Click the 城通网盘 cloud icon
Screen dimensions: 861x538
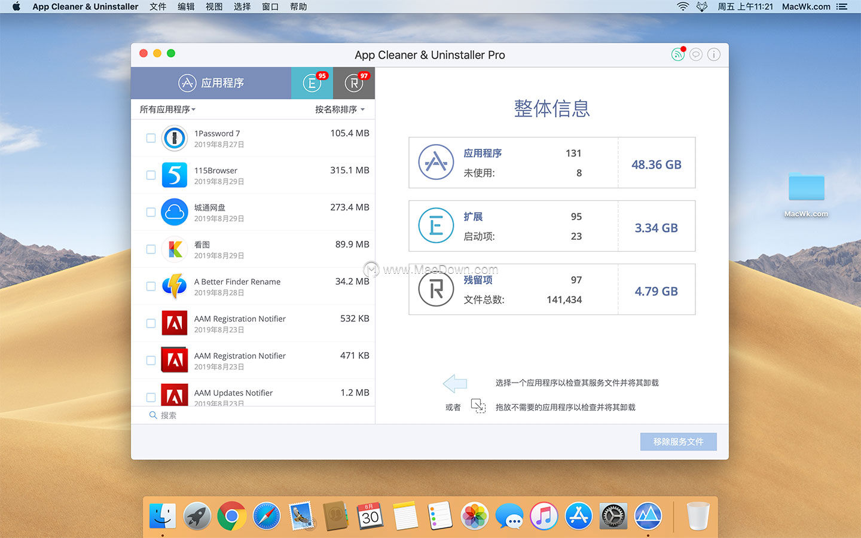pos(175,212)
